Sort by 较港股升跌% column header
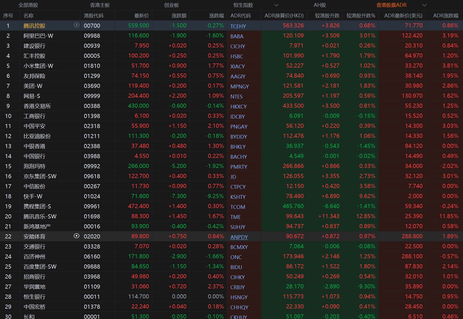 point(361,16)
